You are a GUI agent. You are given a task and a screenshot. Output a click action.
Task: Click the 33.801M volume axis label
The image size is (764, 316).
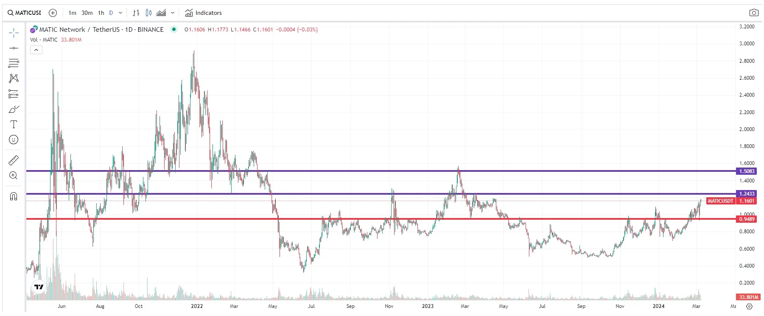[748, 297]
